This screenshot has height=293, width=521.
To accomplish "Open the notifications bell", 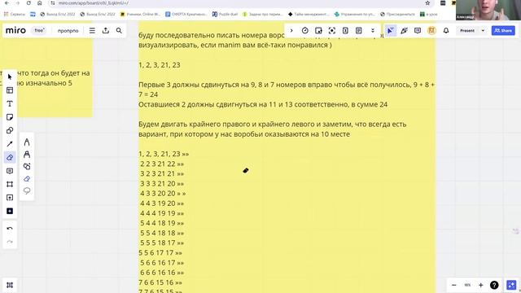I will click(446, 31).
